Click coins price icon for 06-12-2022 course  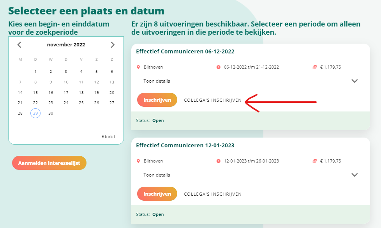314,67
